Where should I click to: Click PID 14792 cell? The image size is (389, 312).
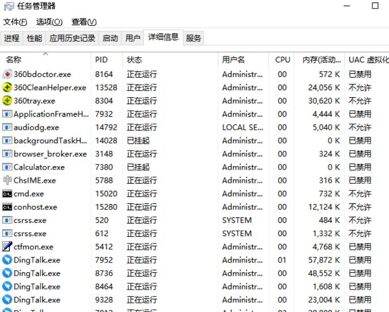[x=106, y=128]
